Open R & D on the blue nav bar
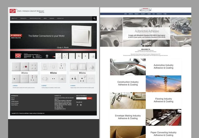This screenshot has width=199, height=138. click(154, 14)
